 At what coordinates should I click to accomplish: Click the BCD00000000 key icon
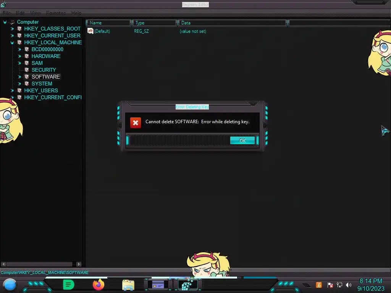click(27, 49)
